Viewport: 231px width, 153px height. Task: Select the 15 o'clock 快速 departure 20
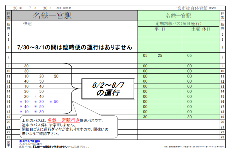26,97
